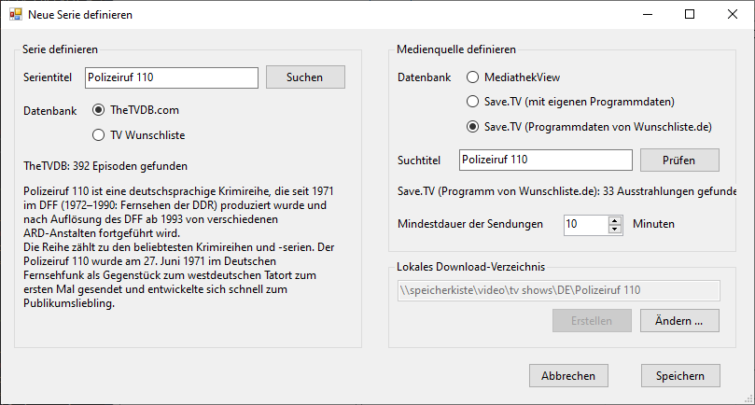Open folder chooser via Ändern ... button
This screenshot has width=755, height=405.
tap(679, 321)
